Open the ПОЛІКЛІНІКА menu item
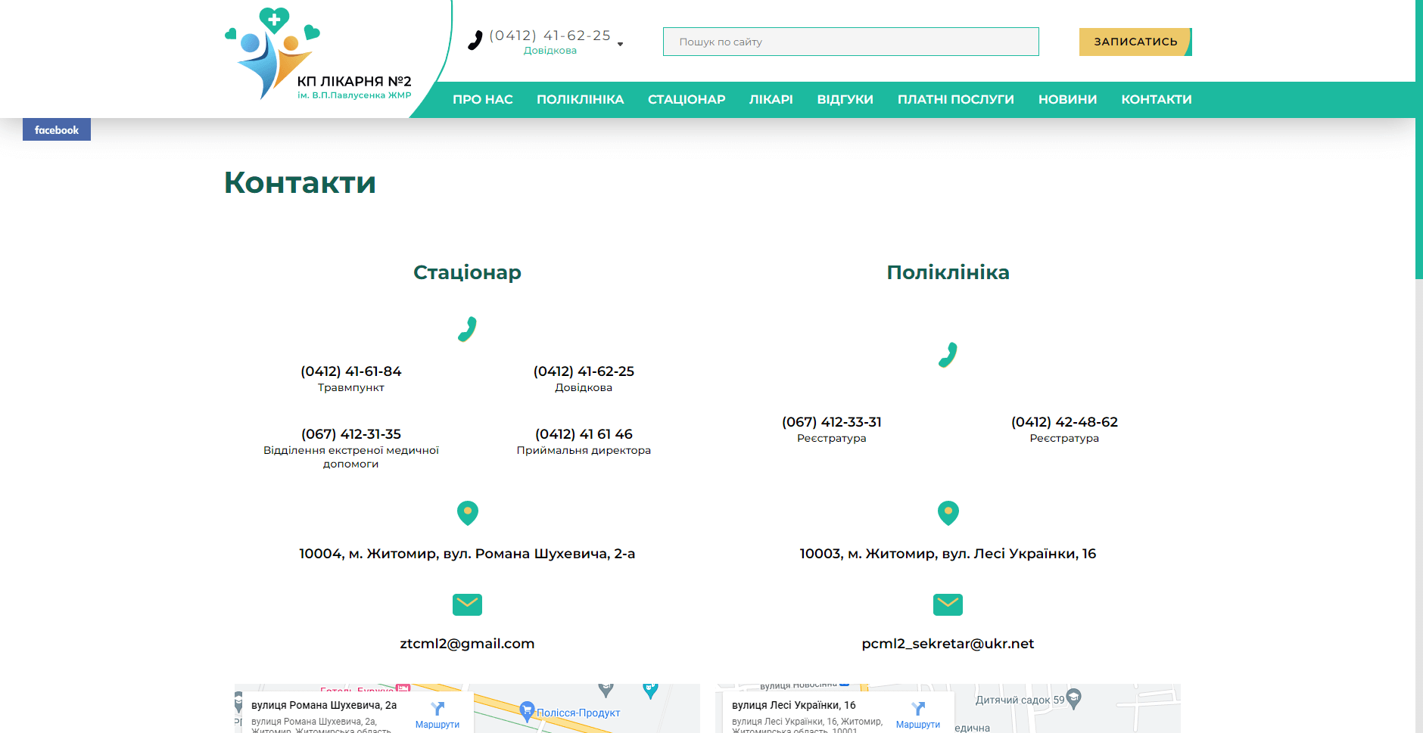This screenshot has width=1423, height=733. 580,100
